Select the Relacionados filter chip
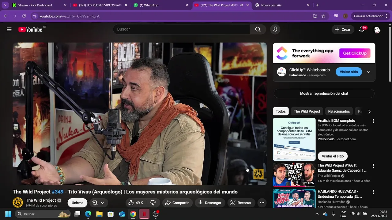 pyautogui.click(x=339, y=112)
